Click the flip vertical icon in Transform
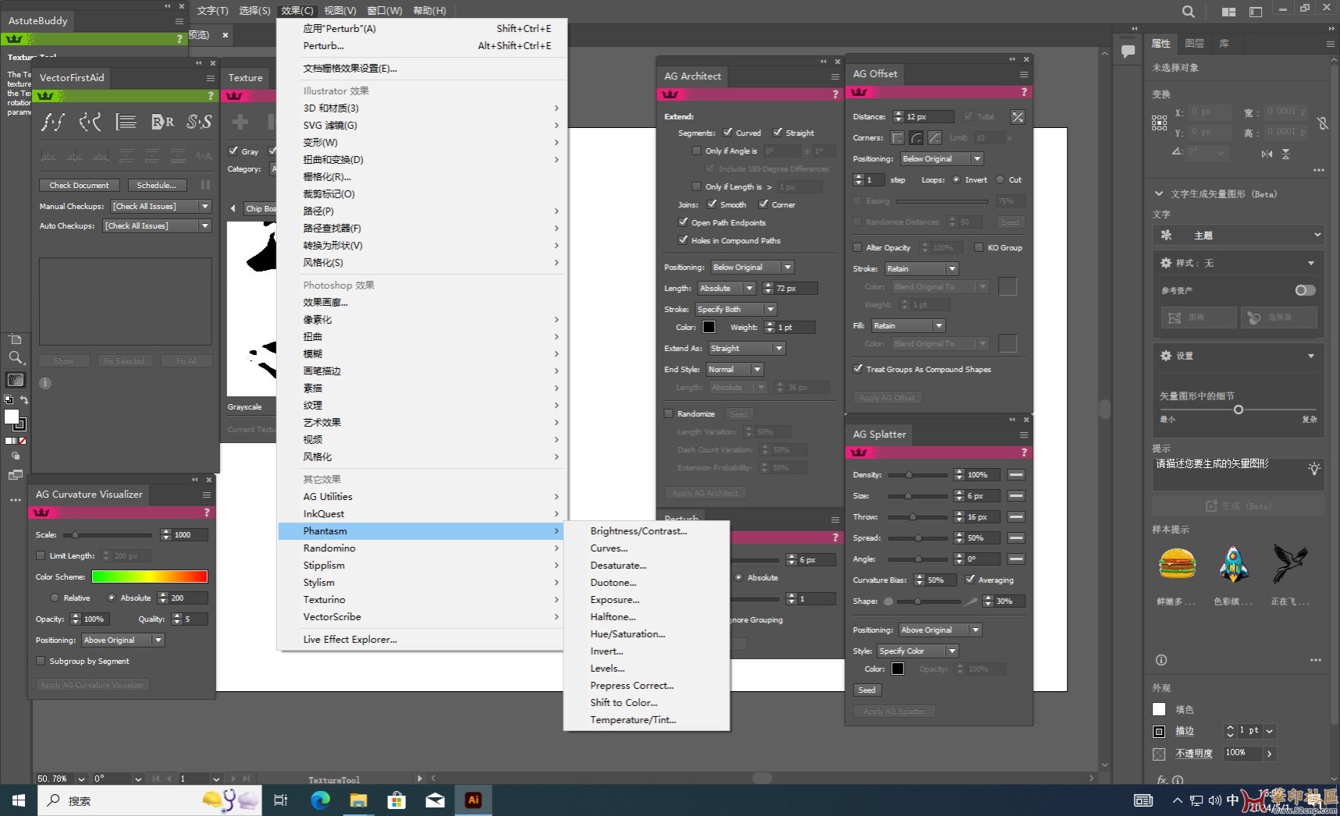The image size is (1340, 816). coord(1285,154)
